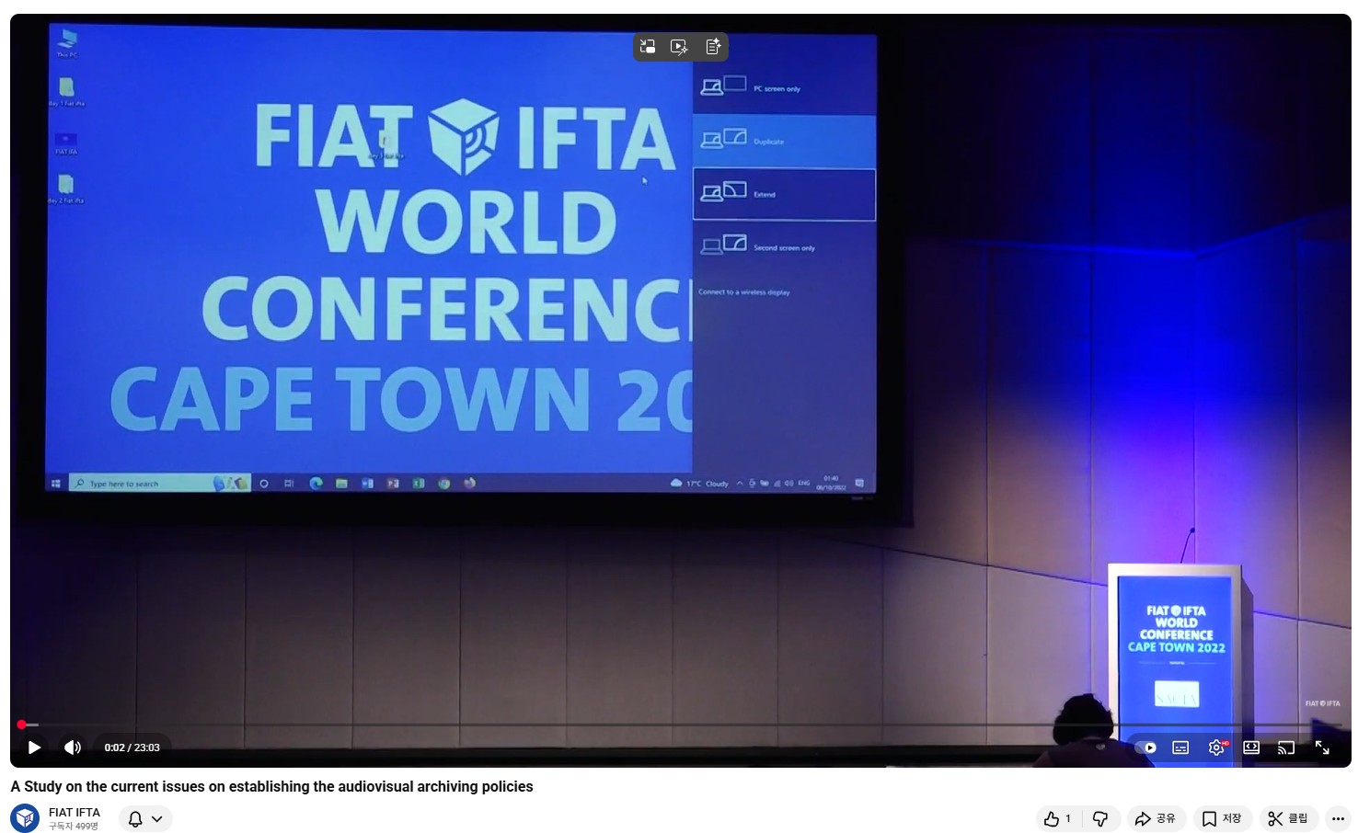Cast the video to a device
This screenshot has width=1358, height=833.
click(x=1286, y=747)
